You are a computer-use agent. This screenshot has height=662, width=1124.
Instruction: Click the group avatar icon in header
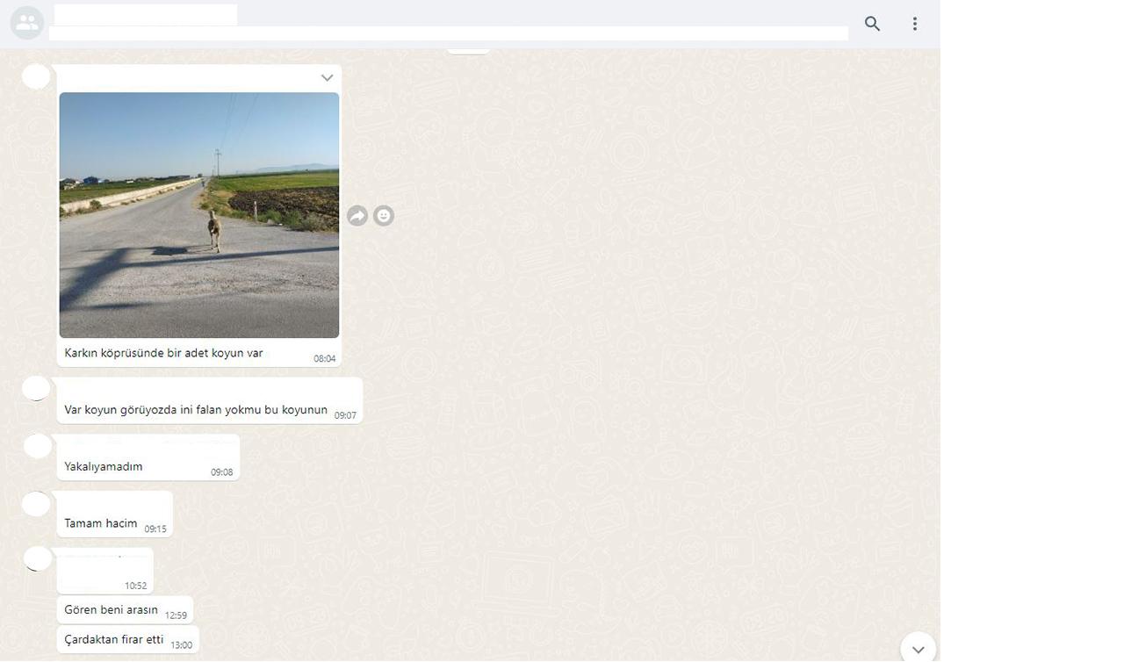(27, 23)
